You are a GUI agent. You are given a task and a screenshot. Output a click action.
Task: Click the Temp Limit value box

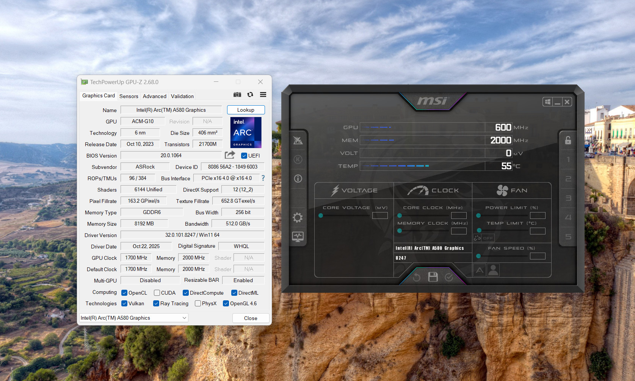pos(538,231)
